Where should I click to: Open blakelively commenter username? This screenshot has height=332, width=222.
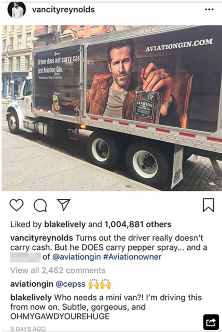[31, 297]
